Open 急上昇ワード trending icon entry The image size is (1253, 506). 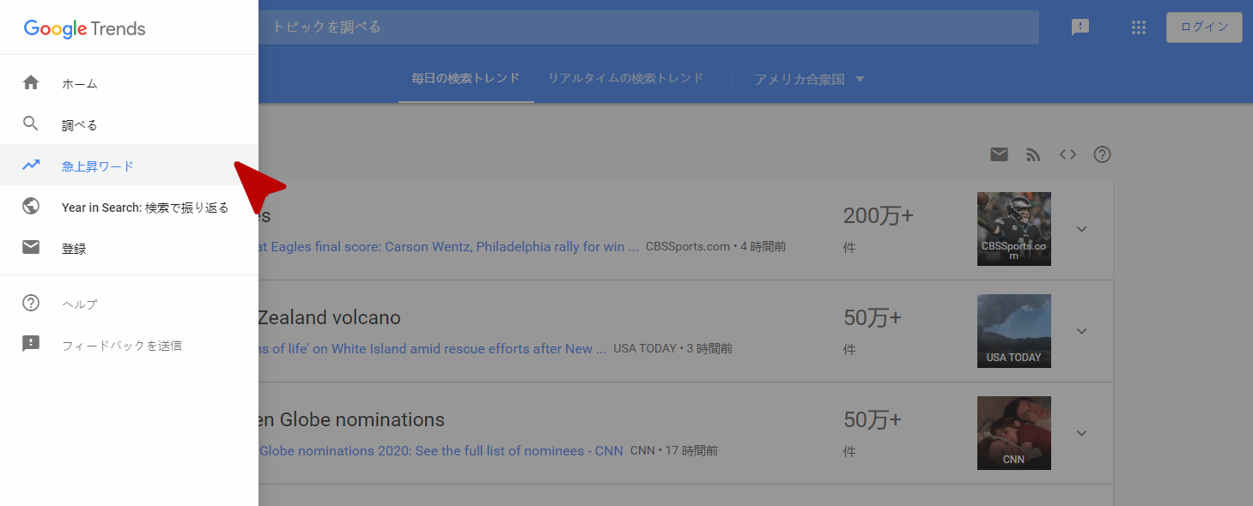pos(31,166)
